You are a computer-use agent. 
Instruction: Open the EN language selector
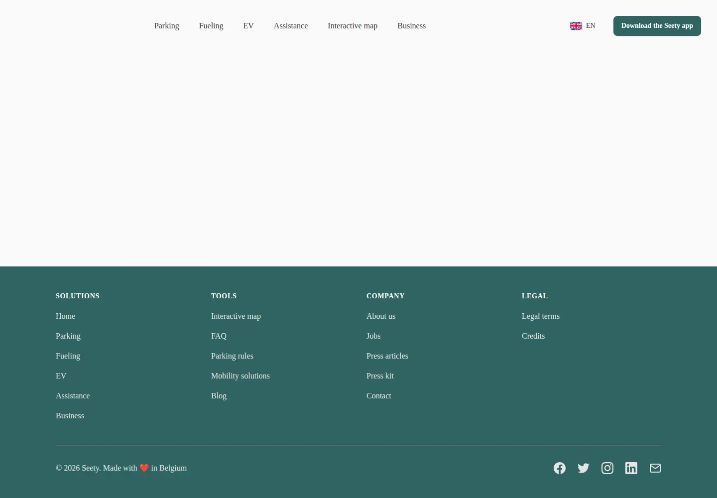[583, 26]
